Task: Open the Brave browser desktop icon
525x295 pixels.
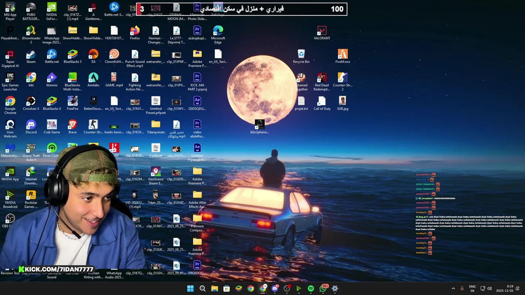Action: click(73, 127)
